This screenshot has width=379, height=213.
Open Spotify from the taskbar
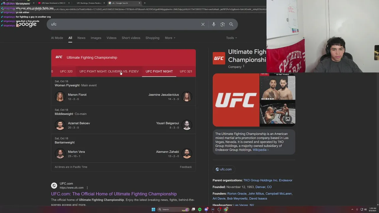(x=200, y=209)
